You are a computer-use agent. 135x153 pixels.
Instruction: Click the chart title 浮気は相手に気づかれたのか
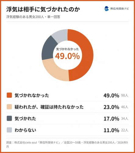43,9
